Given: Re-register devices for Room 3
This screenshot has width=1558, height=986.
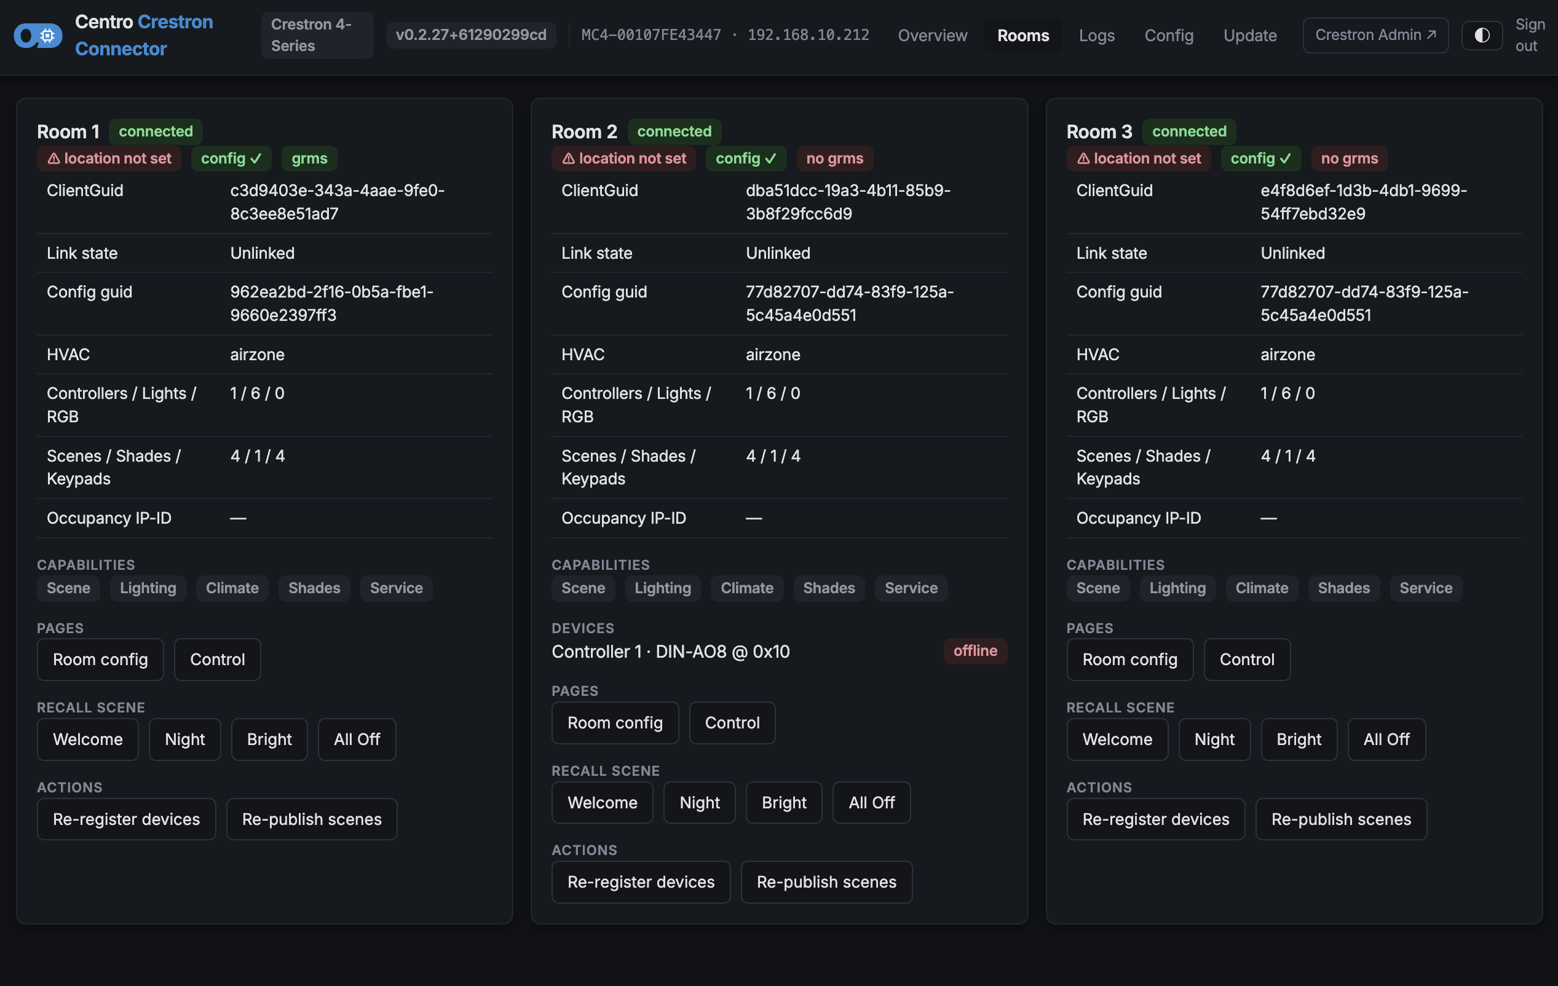Looking at the screenshot, I should click(1155, 819).
